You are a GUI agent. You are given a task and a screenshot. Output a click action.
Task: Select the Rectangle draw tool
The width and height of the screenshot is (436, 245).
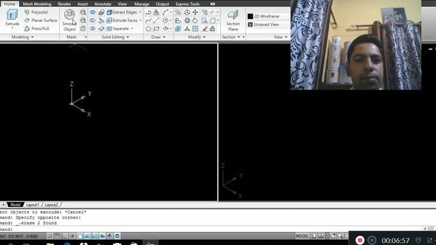coord(157,29)
